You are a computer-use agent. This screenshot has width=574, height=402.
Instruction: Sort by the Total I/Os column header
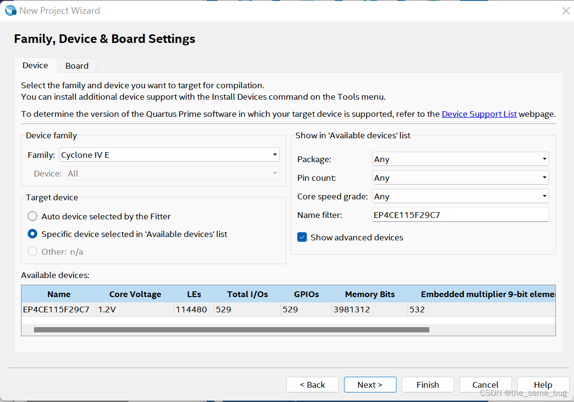coord(247,294)
